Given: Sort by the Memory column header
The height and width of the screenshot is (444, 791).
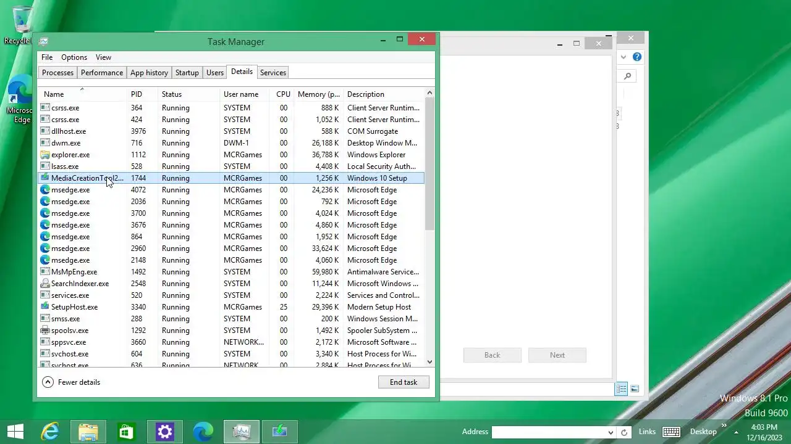Looking at the screenshot, I should coord(318,94).
